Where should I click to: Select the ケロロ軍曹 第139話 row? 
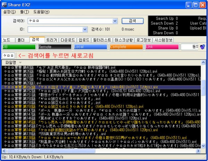101,134
